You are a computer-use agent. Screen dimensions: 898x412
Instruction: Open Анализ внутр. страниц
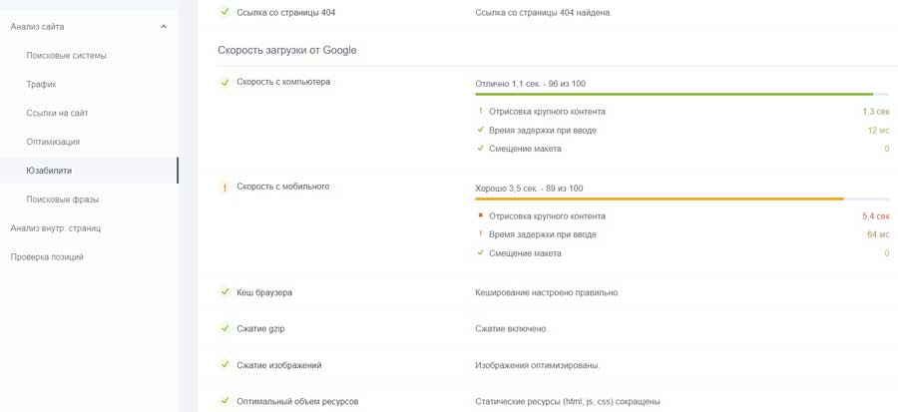click(55, 228)
